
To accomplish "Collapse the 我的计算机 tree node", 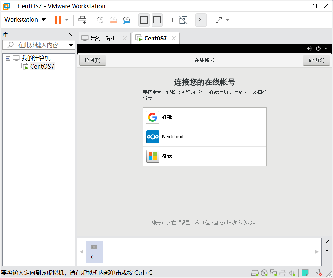I will pyautogui.click(x=8, y=58).
